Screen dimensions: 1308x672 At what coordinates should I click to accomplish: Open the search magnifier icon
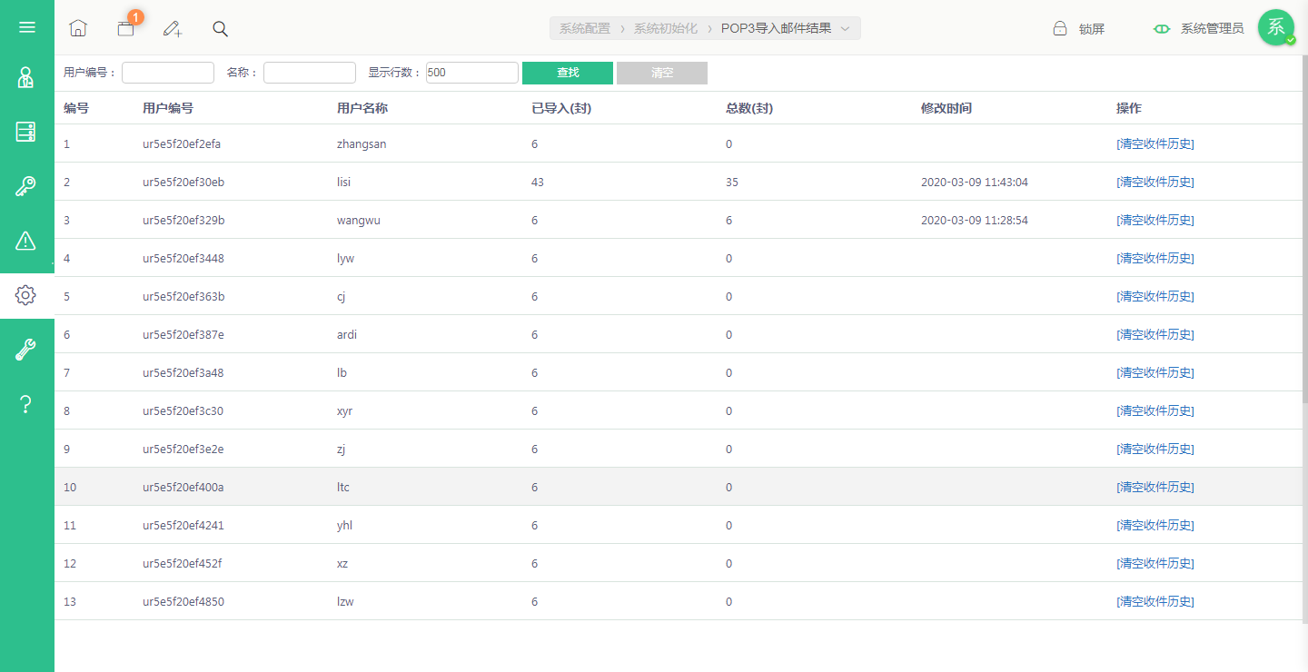[220, 28]
